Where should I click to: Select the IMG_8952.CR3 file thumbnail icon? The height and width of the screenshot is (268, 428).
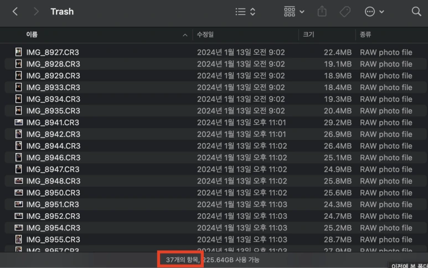tap(19, 216)
